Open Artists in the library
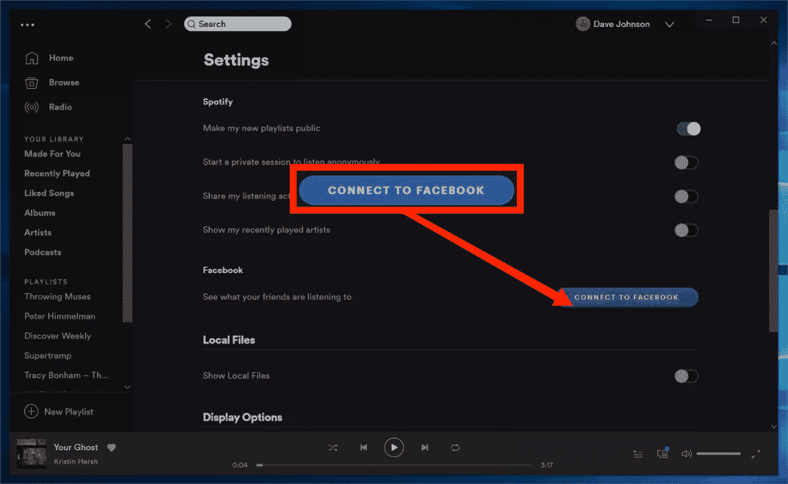This screenshot has width=788, height=484. click(x=38, y=232)
